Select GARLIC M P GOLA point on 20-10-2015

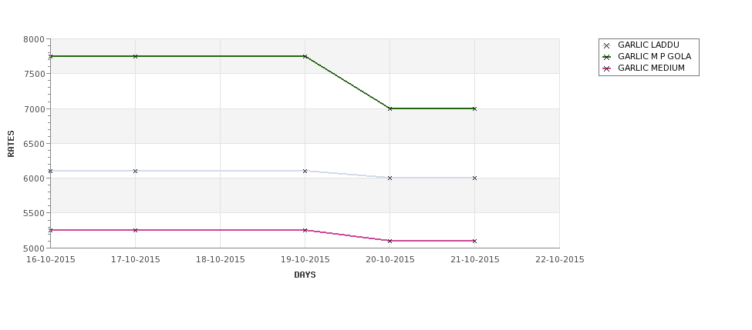[390, 108]
